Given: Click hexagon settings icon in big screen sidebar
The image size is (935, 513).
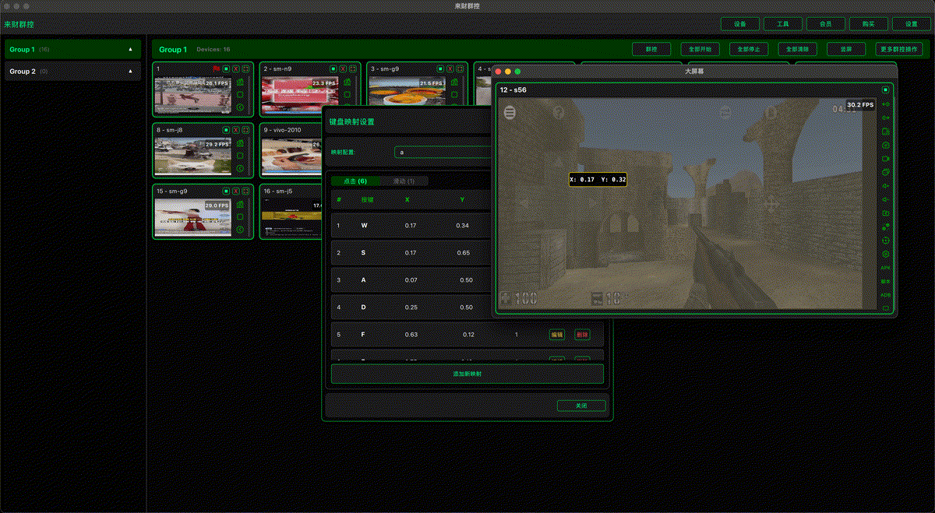Looking at the screenshot, I should click(885, 254).
